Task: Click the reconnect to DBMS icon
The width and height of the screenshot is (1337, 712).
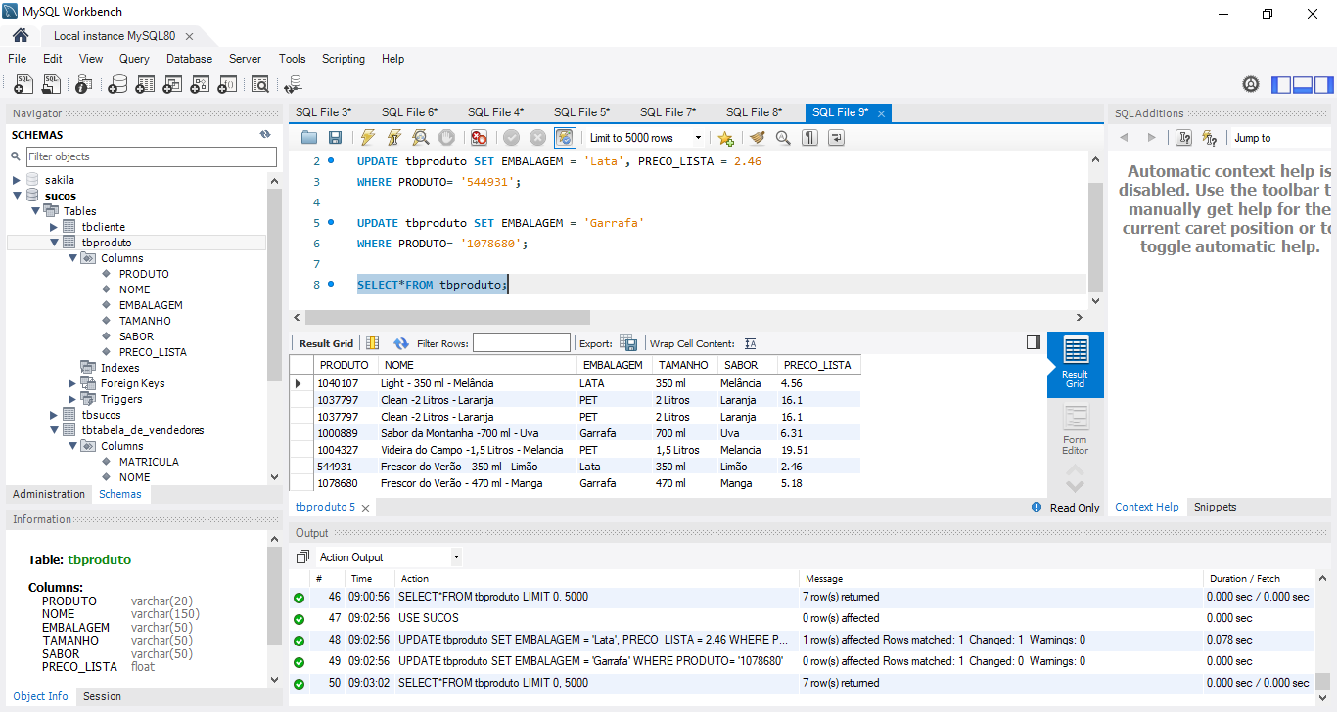Action: [x=293, y=85]
